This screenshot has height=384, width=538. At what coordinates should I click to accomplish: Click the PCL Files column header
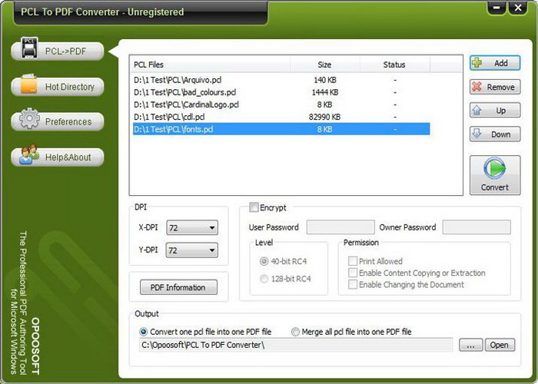click(210, 65)
